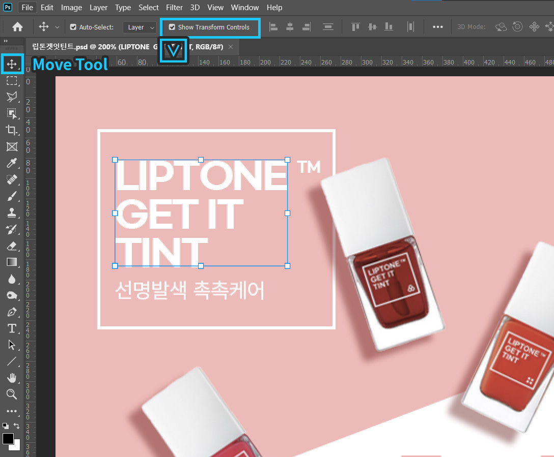Select the History Brush tool

click(x=12, y=229)
